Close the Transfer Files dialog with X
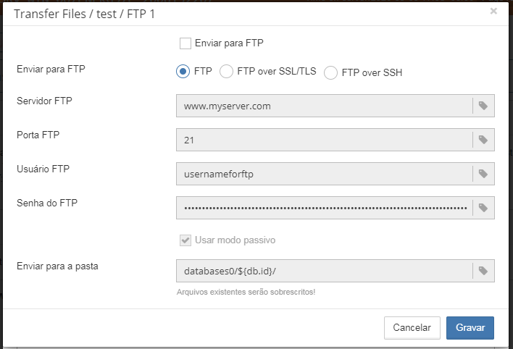This screenshot has height=349, width=513. tap(493, 12)
